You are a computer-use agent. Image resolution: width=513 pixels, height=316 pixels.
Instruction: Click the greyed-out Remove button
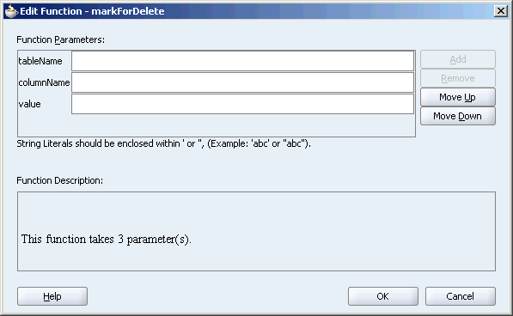(x=458, y=78)
